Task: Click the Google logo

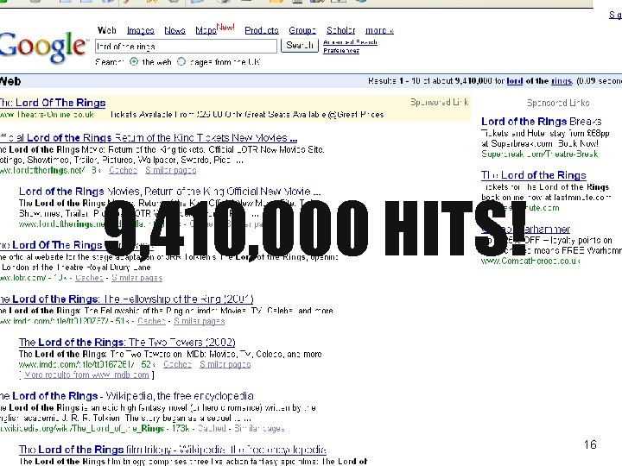Action: (43, 47)
